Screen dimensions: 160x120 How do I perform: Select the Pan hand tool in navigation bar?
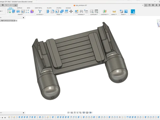coord(75,112)
